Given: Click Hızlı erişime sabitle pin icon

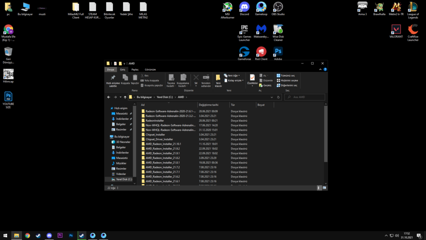Looking at the screenshot, I should [x=113, y=78].
